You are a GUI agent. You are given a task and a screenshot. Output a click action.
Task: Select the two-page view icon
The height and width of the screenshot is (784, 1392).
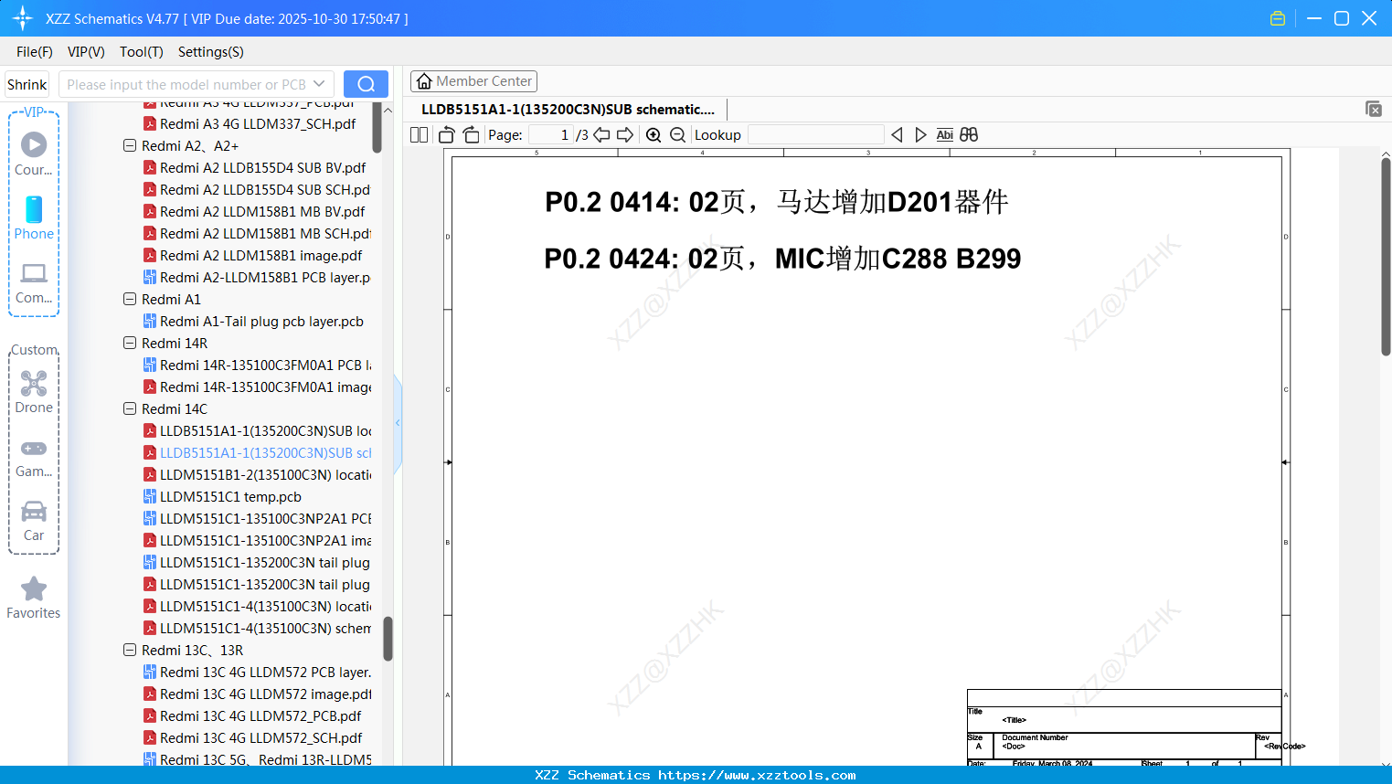tap(419, 134)
